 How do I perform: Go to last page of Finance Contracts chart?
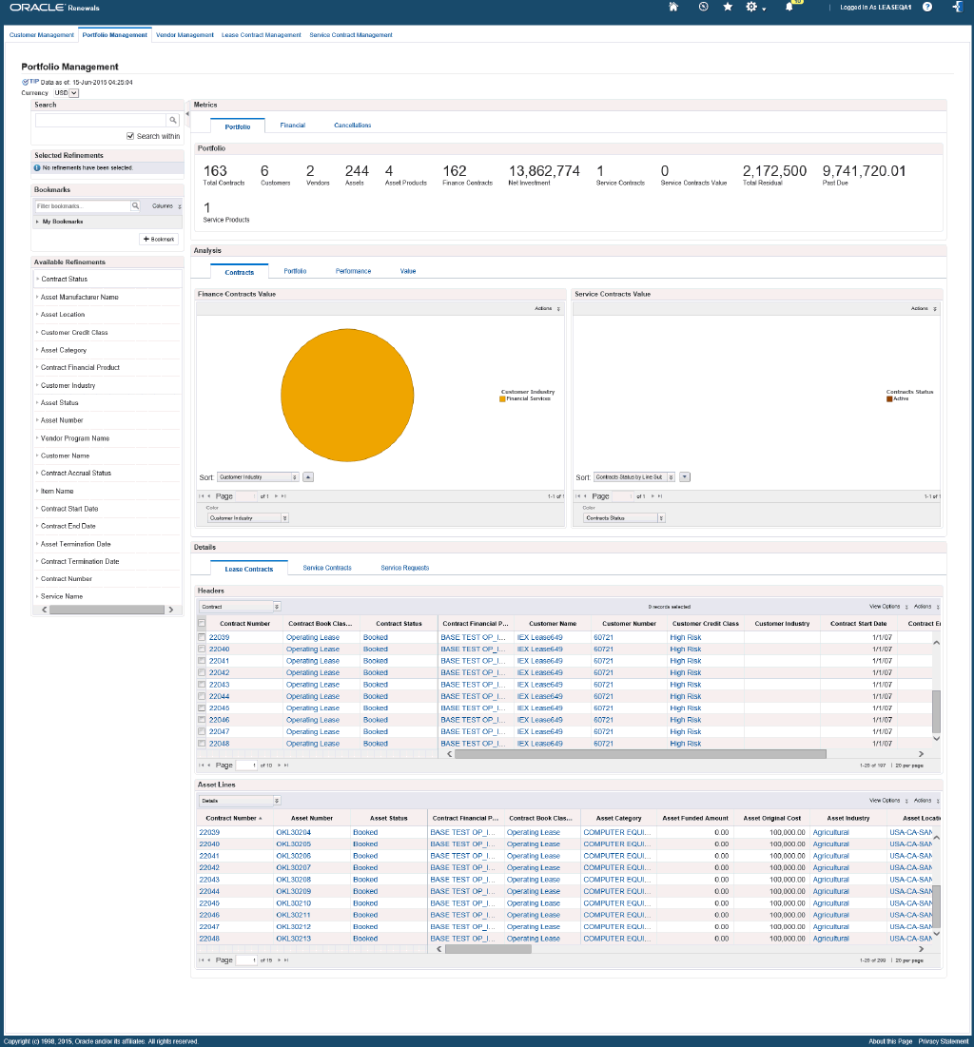[283, 496]
